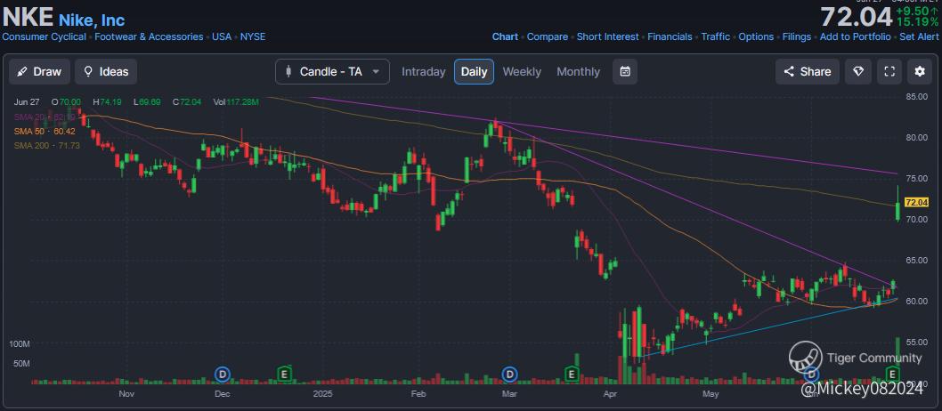The width and height of the screenshot is (942, 411).
Task: Open the USA country link
Action: 222,36
